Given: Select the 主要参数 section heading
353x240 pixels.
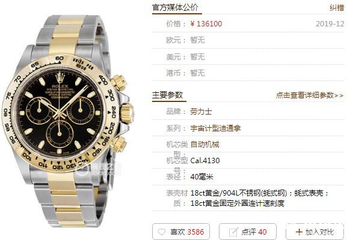Looking at the screenshot, I should coord(167,95).
